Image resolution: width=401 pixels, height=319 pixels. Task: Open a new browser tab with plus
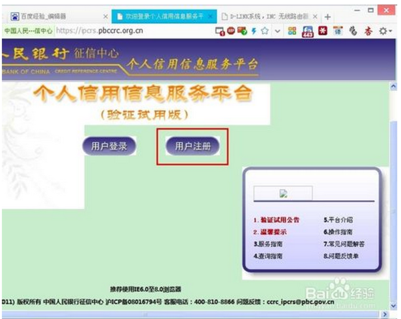tap(327, 17)
